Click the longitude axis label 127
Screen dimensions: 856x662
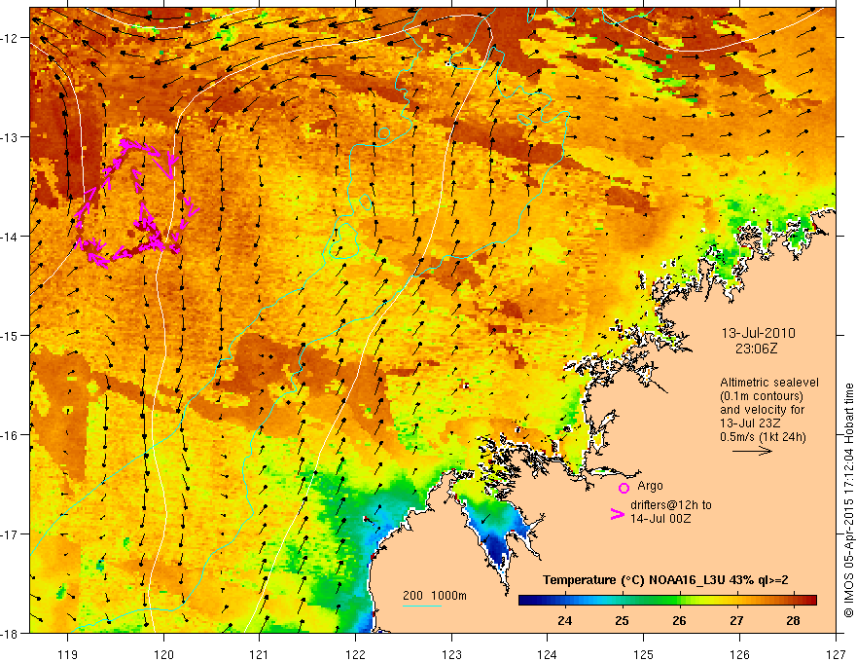tap(836, 654)
